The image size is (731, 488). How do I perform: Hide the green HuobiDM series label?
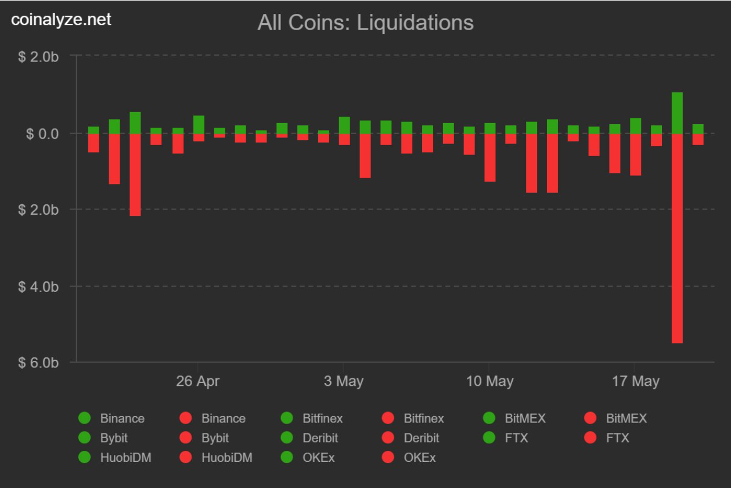(125, 457)
